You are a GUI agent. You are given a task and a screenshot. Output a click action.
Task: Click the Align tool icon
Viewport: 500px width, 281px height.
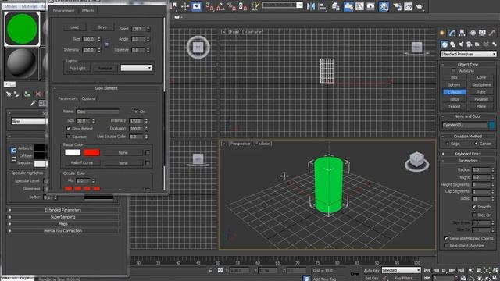[x=323, y=6]
